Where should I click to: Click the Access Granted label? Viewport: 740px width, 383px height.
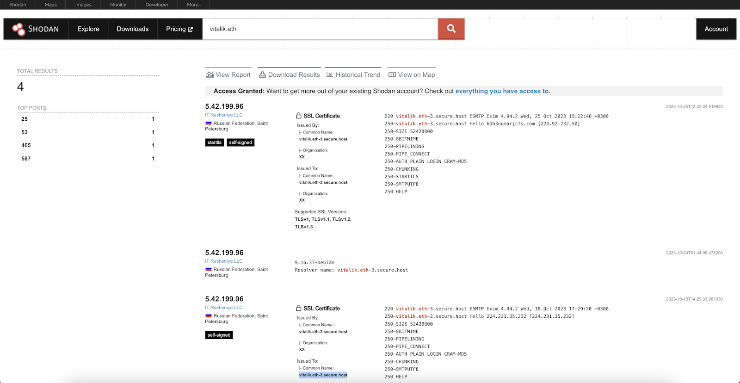click(239, 91)
